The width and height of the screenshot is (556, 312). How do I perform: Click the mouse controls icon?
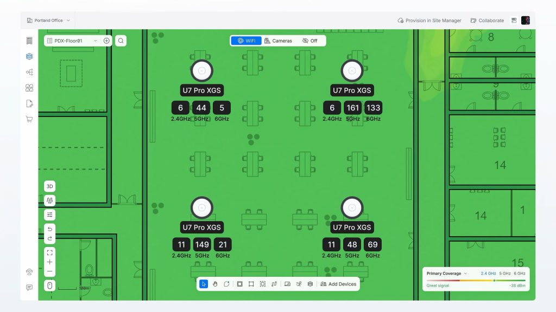(x=49, y=285)
